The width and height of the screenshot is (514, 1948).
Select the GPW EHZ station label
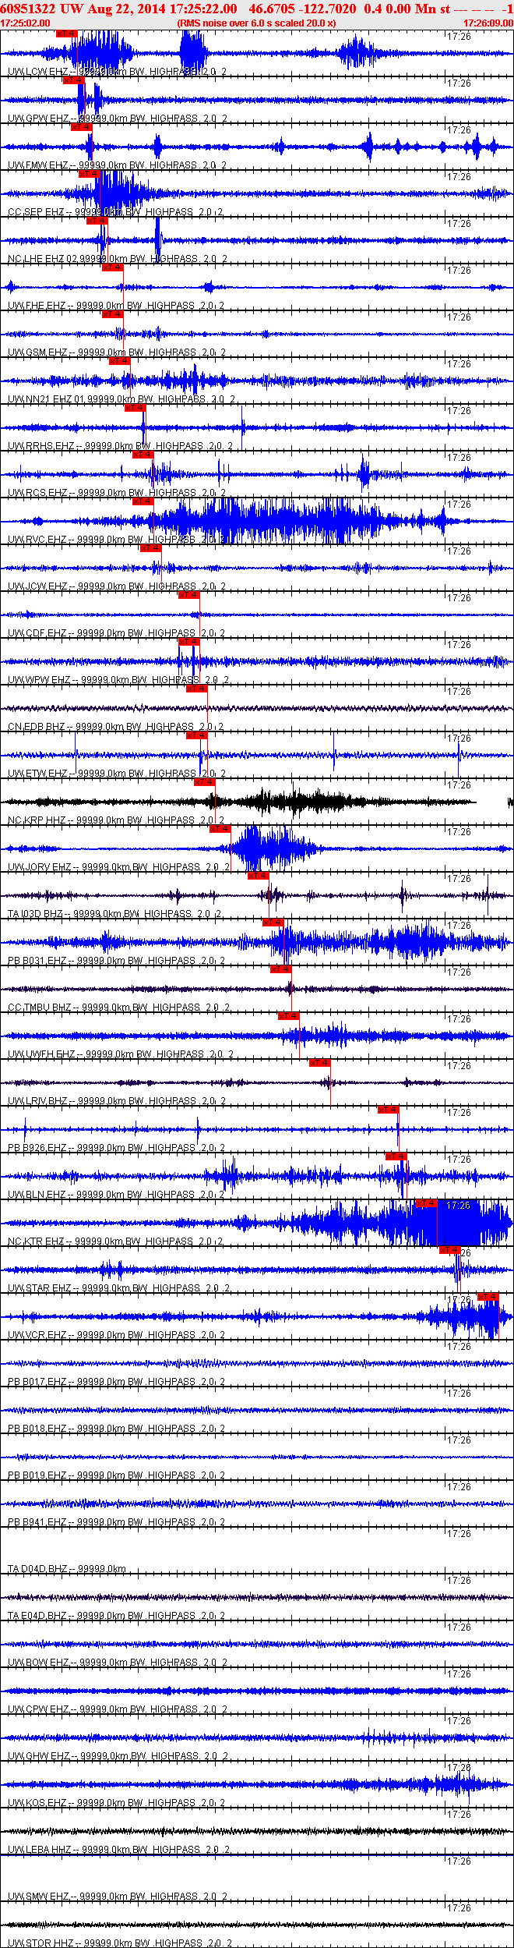[117, 119]
